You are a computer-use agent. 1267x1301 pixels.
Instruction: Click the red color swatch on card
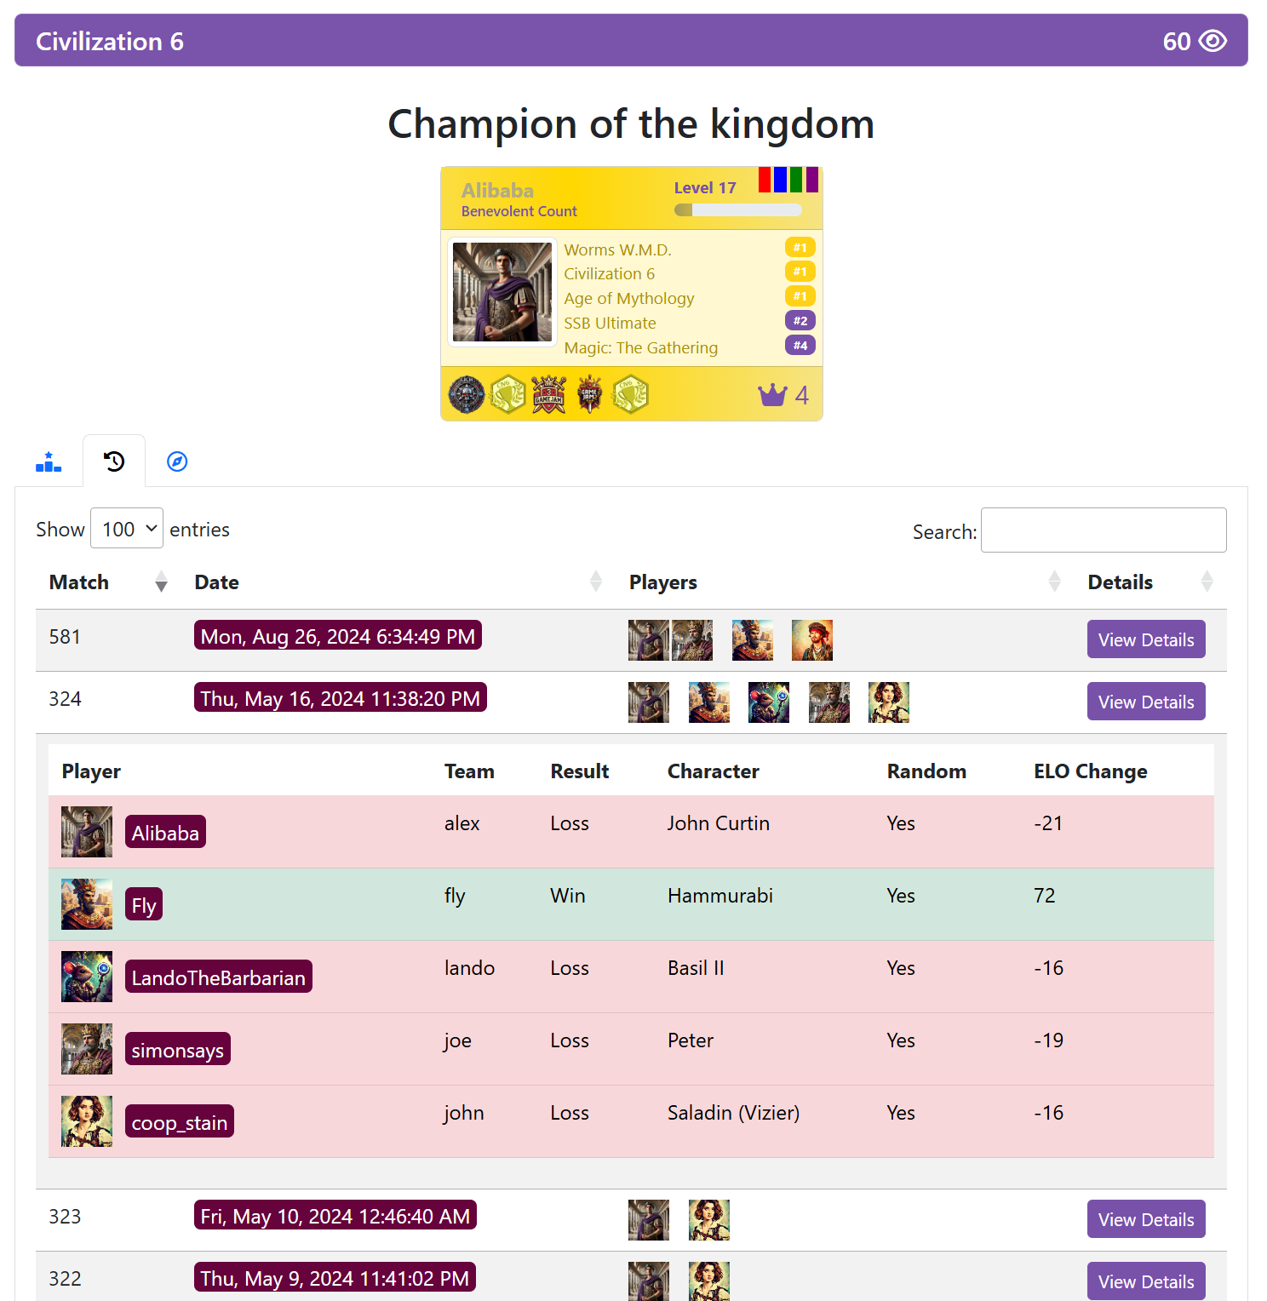[765, 180]
